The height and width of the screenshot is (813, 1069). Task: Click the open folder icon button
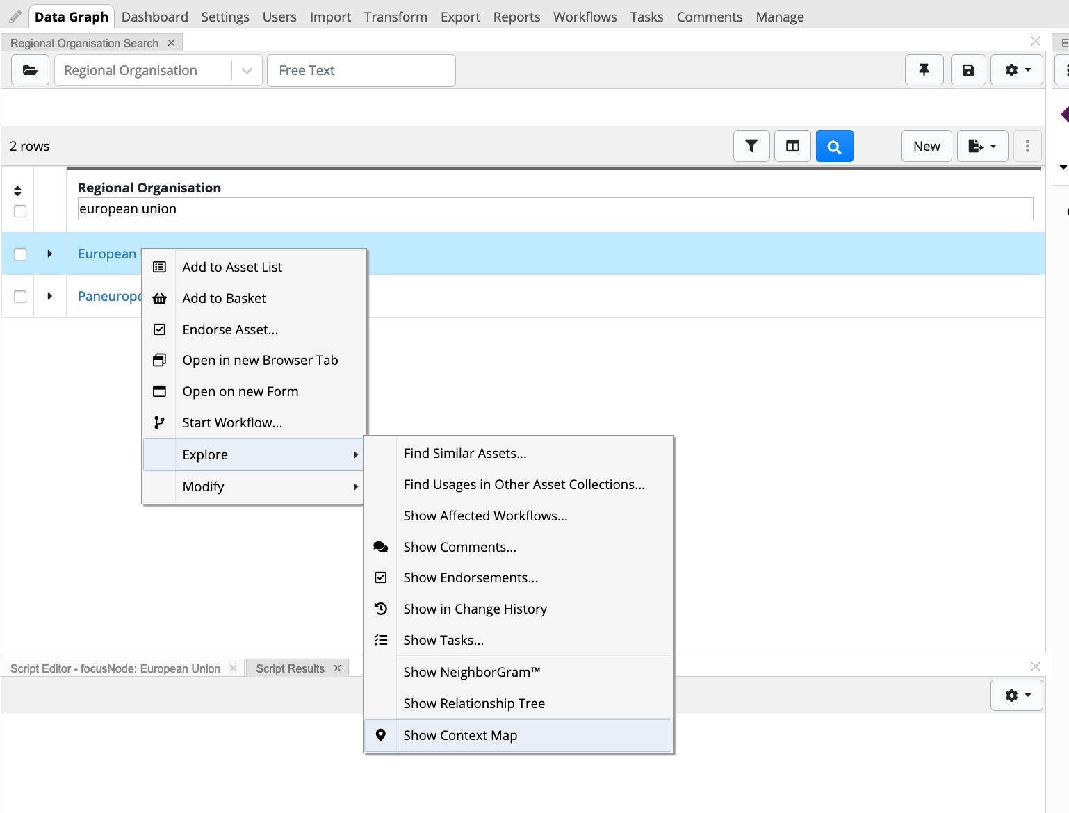[30, 70]
